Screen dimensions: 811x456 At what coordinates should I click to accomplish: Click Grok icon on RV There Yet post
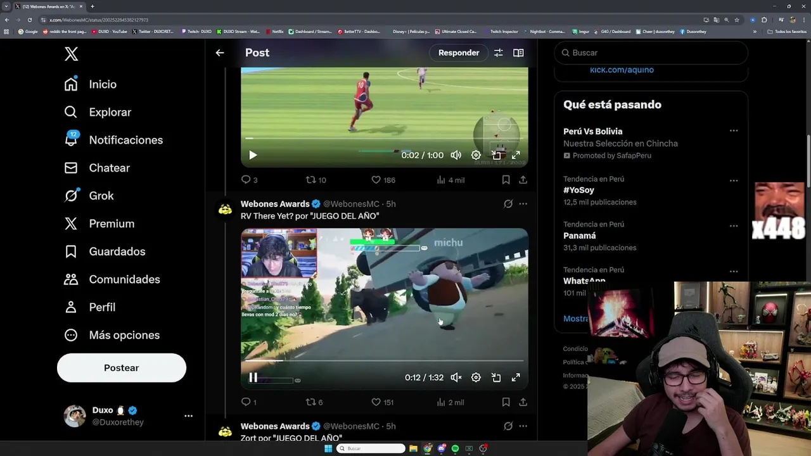pyautogui.click(x=508, y=204)
